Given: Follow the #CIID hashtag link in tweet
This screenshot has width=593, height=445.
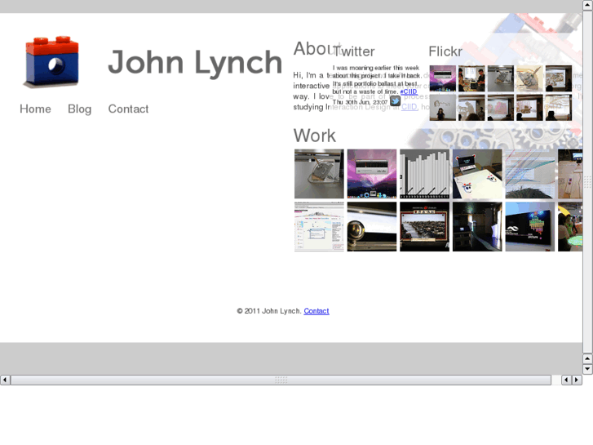Looking at the screenshot, I should (x=409, y=91).
